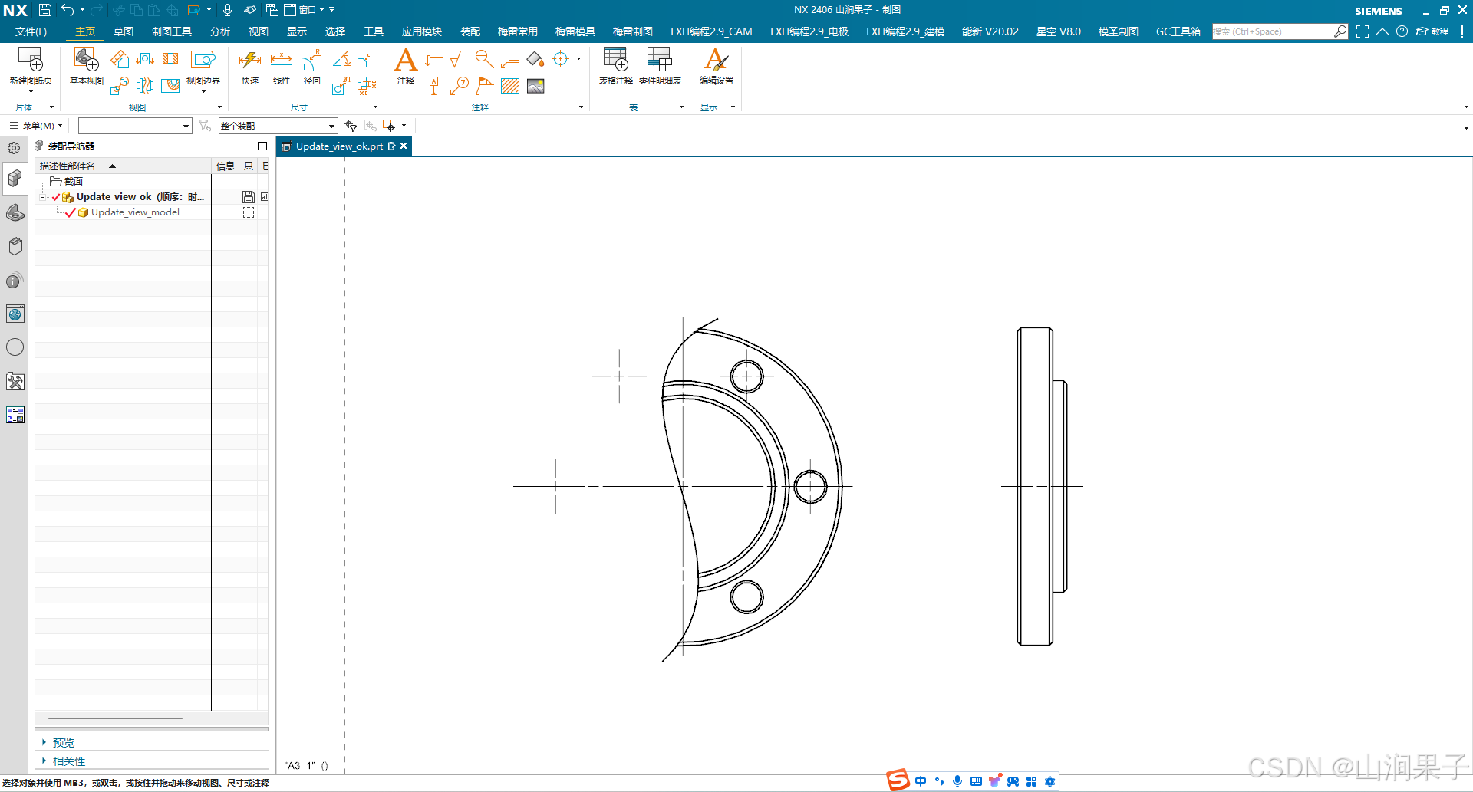Expand the 注释 group options arrow
Image resolution: width=1473 pixels, height=792 pixels.
point(581,107)
